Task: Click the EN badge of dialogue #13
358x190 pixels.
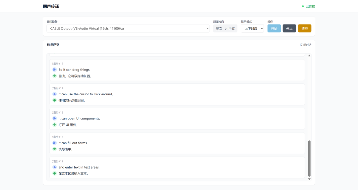Action: tap(54, 70)
